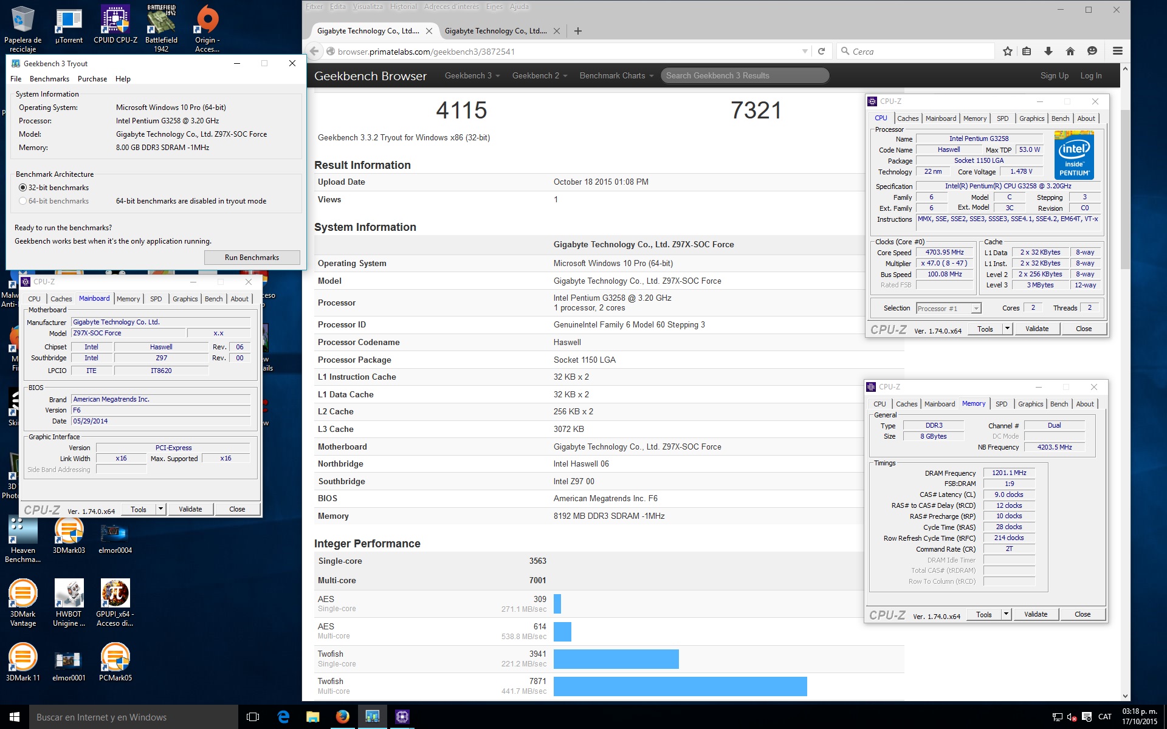Click the Run Benchmarks button
This screenshot has width=1167, height=729.
(x=252, y=258)
